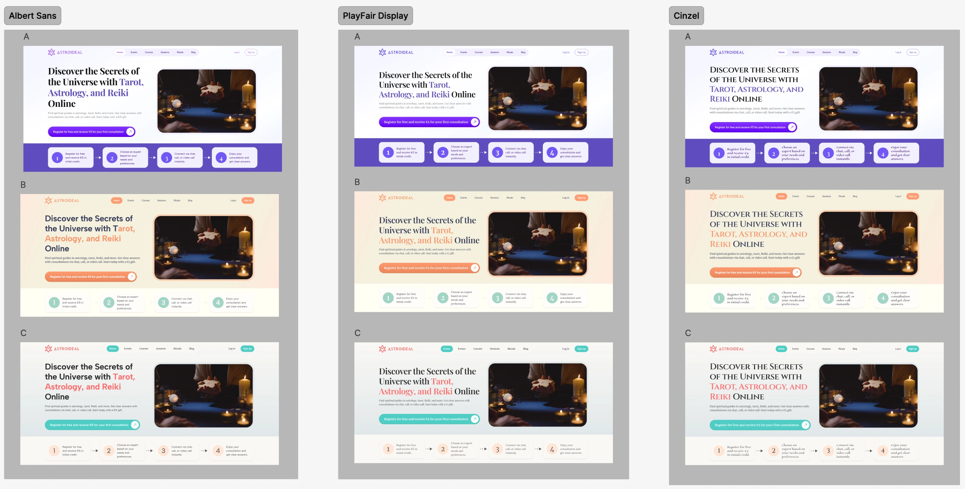Click step 3 circle in Cinzel frame A

pos(828,154)
